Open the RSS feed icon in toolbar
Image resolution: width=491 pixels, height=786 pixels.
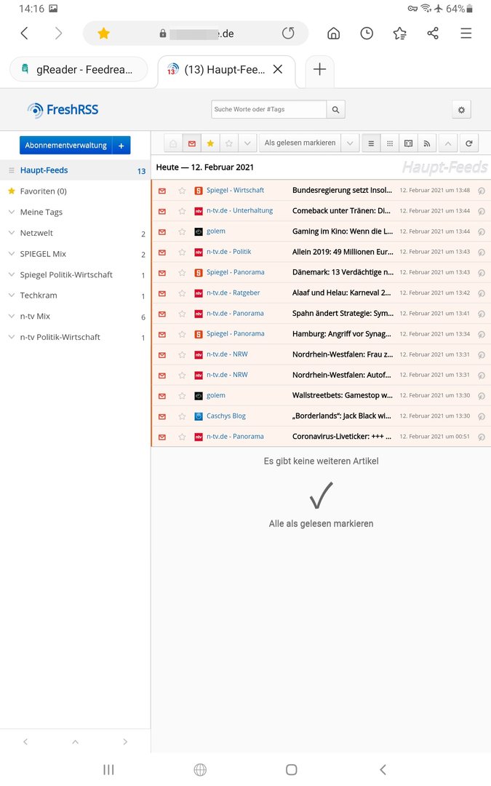(427, 143)
